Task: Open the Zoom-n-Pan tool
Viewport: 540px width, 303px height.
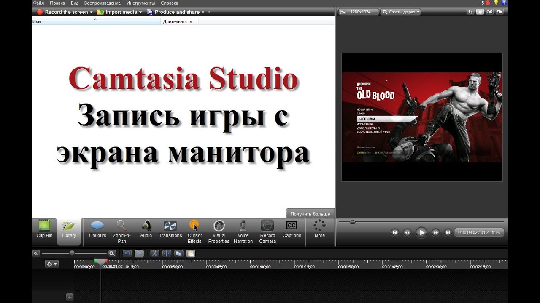Action: pyautogui.click(x=121, y=232)
